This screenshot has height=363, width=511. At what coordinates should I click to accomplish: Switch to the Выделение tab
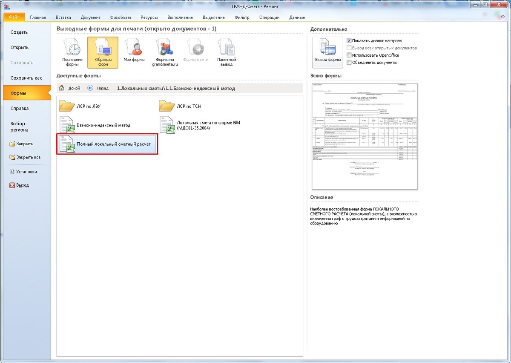[213, 17]
